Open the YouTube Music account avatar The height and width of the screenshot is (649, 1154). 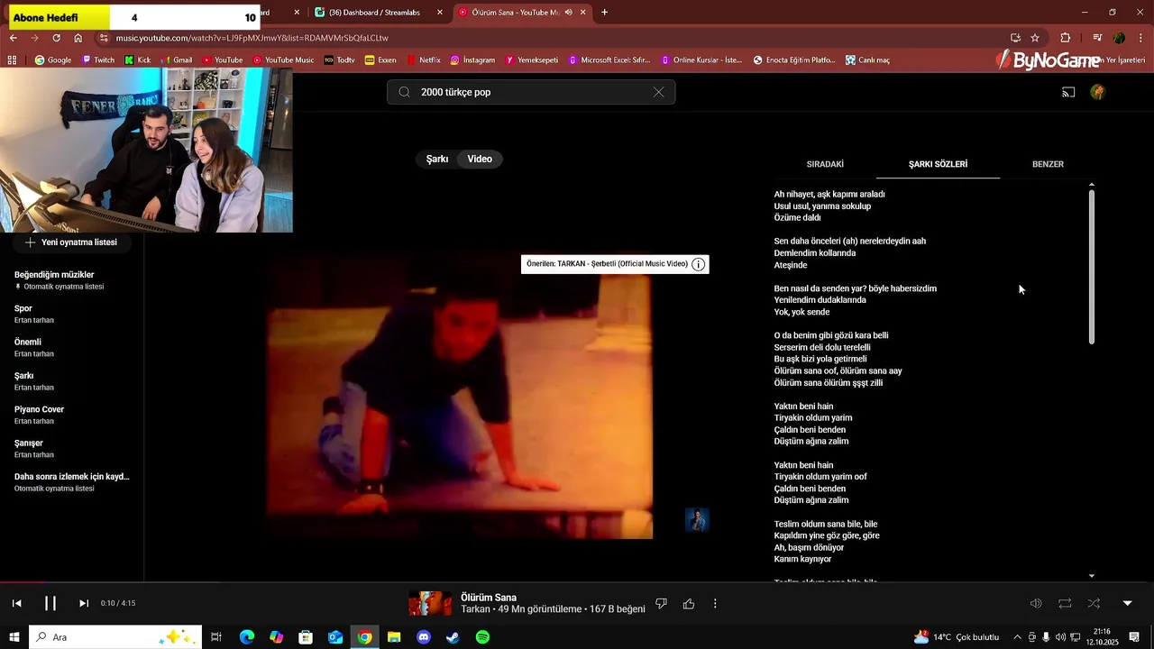[1097, 92]
